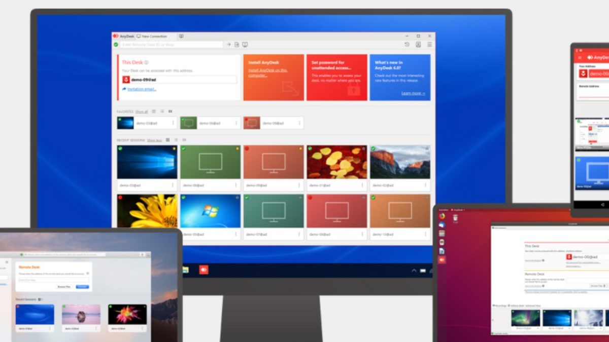Open a new session tab
609x342 pixels.
[182, 36]
